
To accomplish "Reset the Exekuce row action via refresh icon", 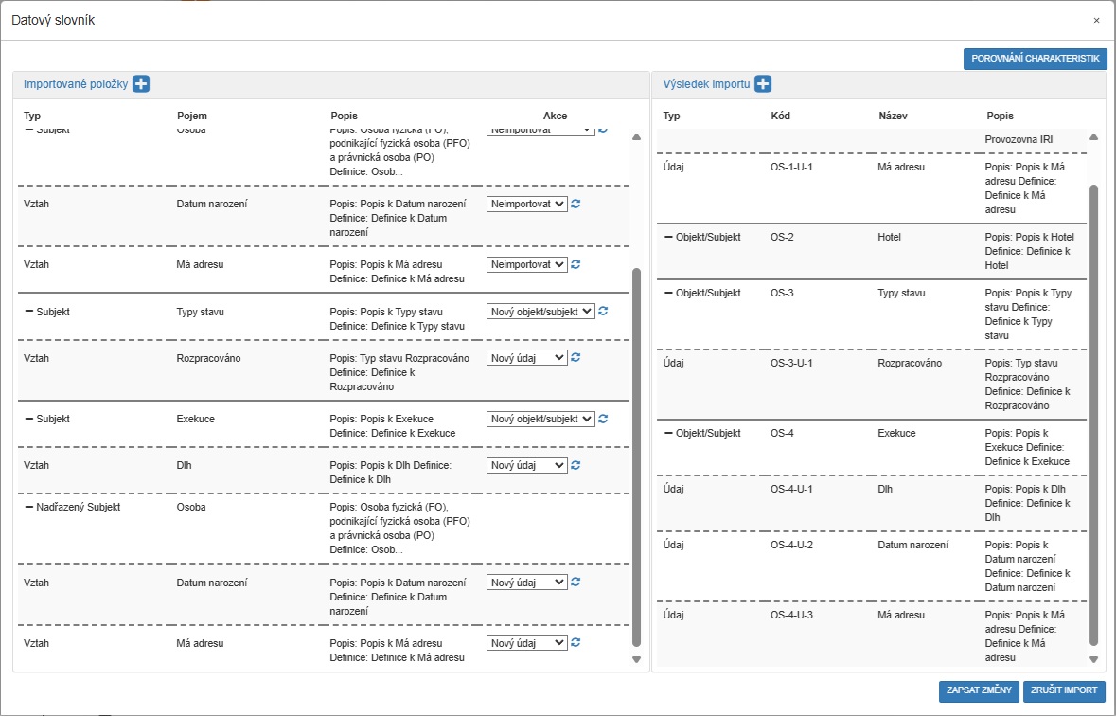I will coord(603,418).
